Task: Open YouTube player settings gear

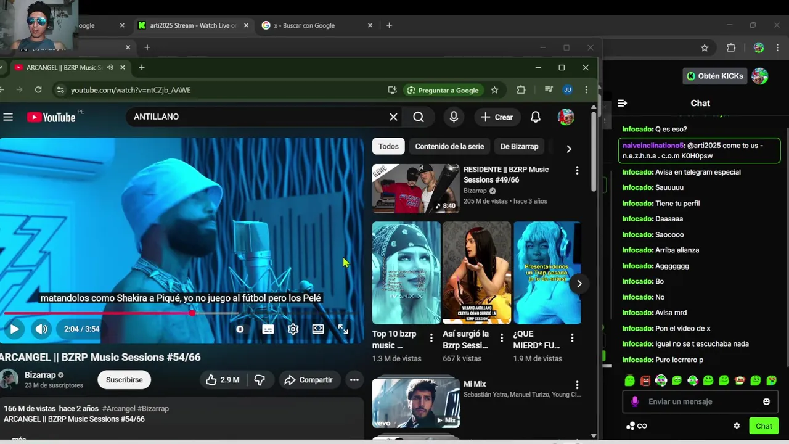Action: [293, 329]
